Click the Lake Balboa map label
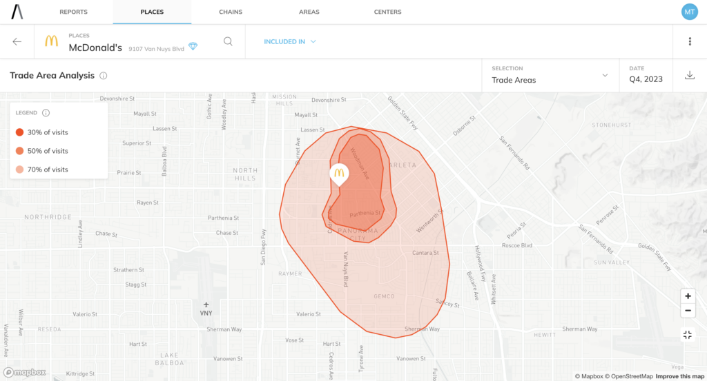This screenshot has height=381, width=707. click(x=170, y=359)
